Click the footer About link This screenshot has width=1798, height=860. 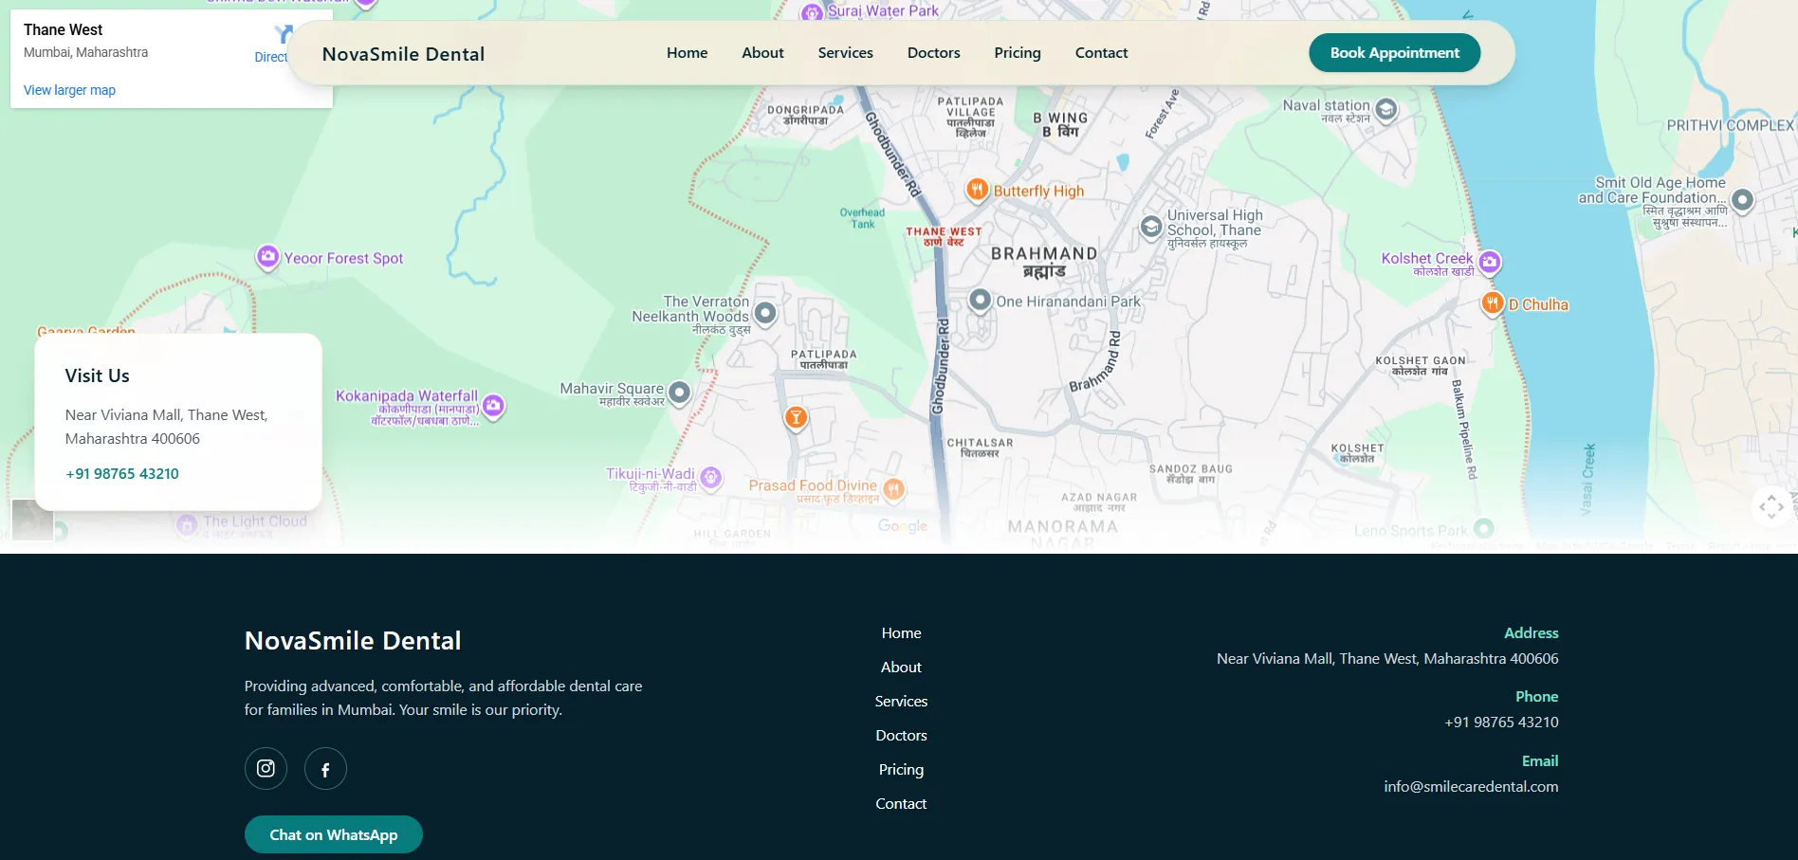pos(901,668)
